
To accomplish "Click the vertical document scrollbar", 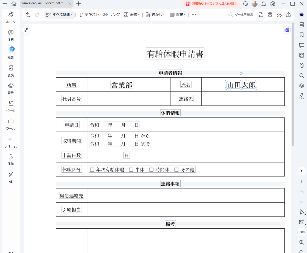I will point(293,85).
